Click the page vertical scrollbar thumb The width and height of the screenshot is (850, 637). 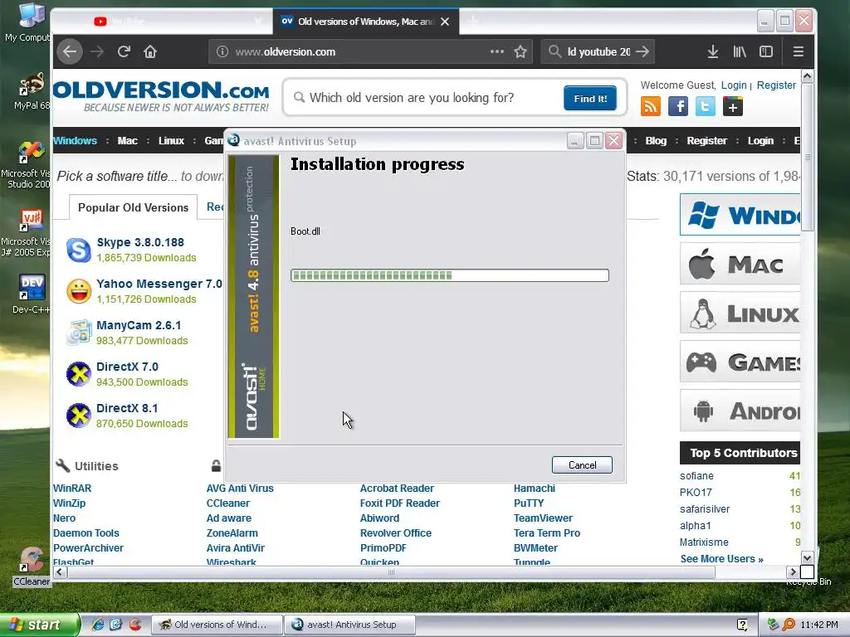[807, 157]
